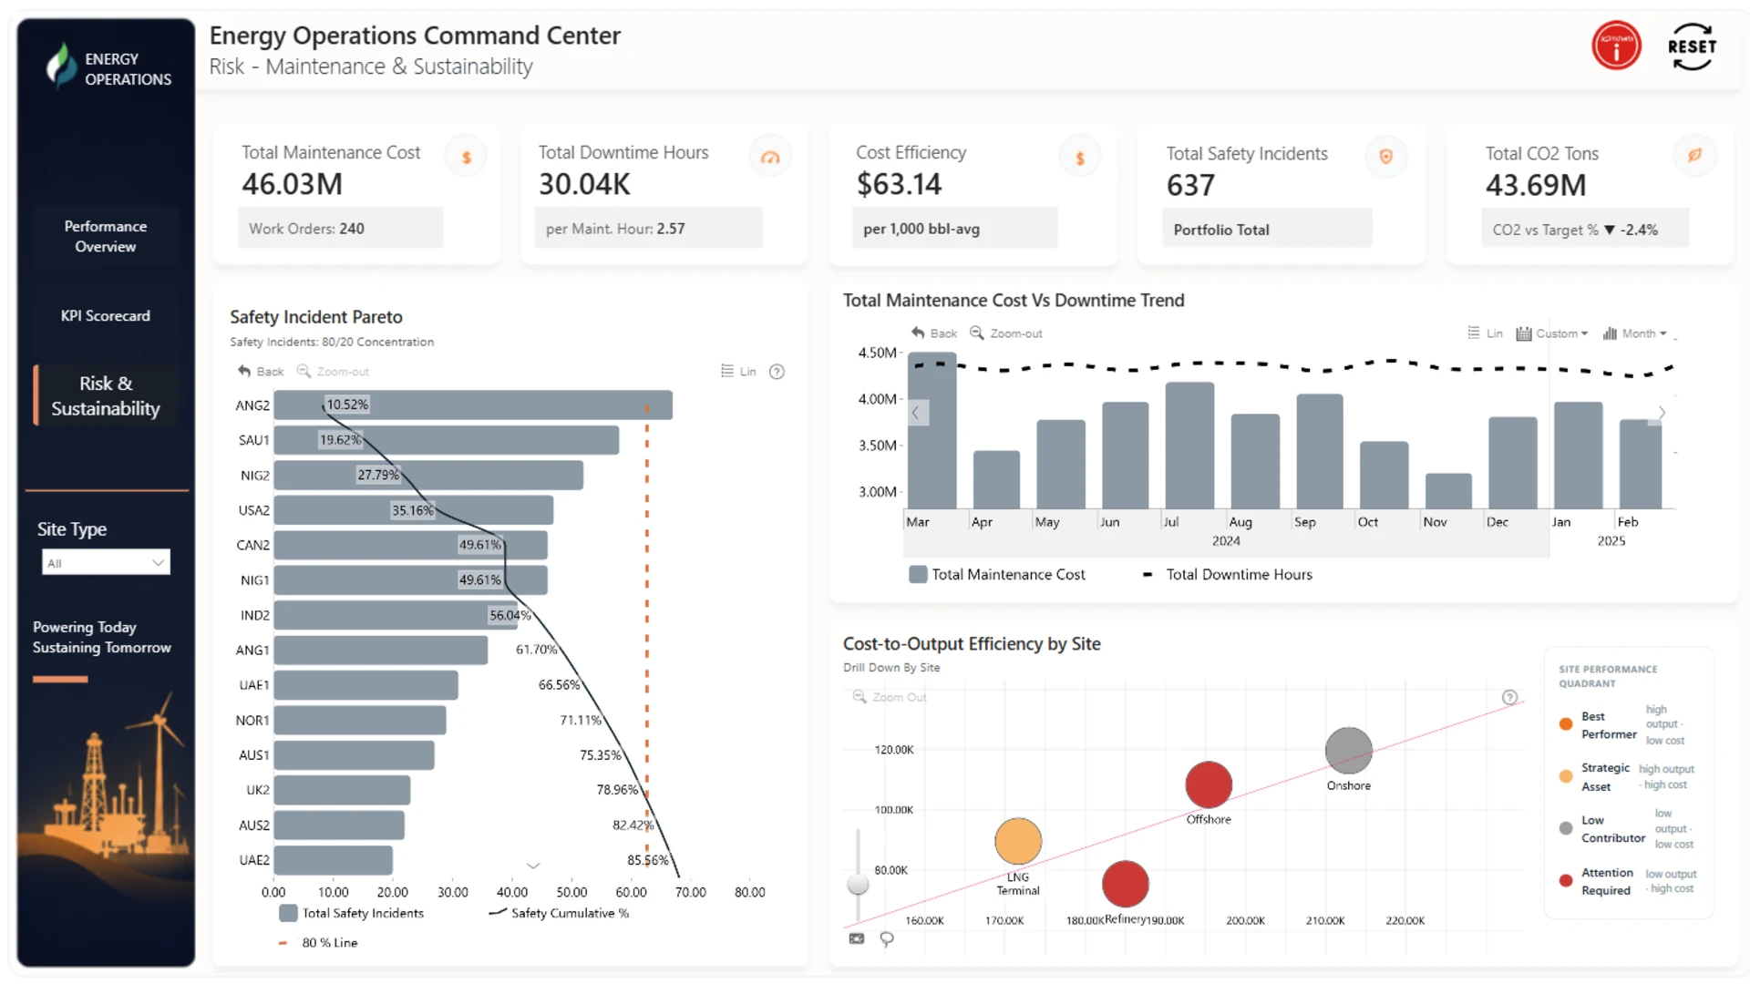Open the Site Type dropdown
This screenshot has height=984, width=1750.
pos(106,562)
